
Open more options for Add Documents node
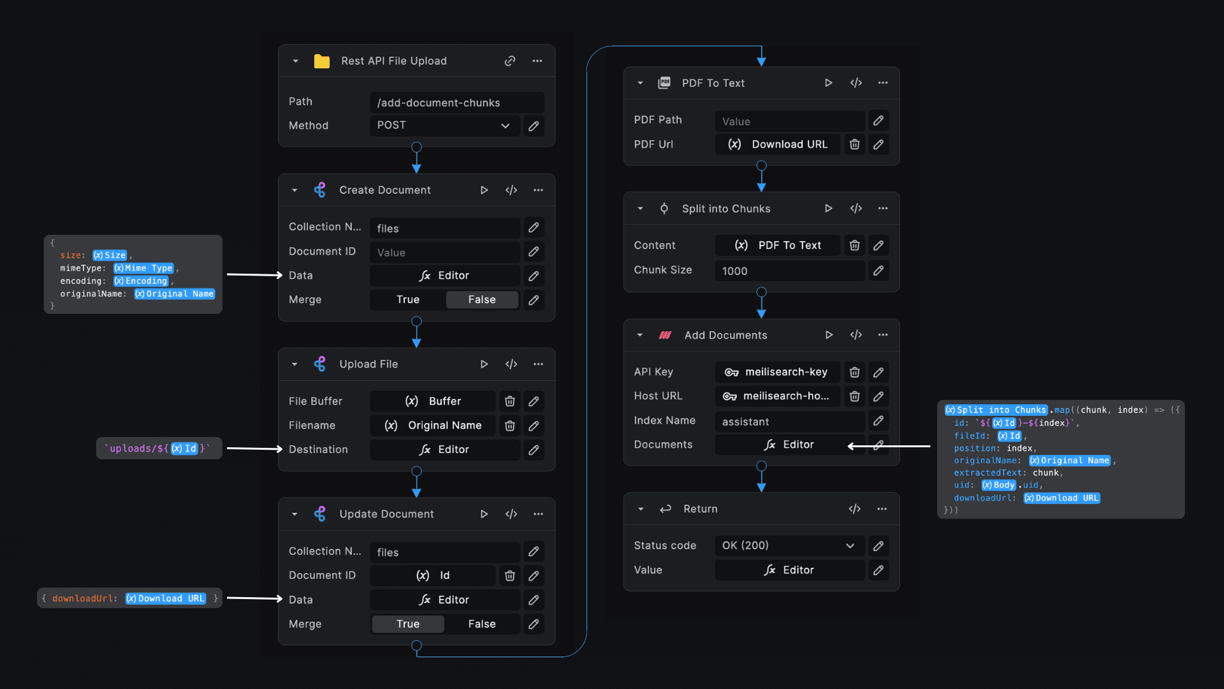(x=883, y=335)
